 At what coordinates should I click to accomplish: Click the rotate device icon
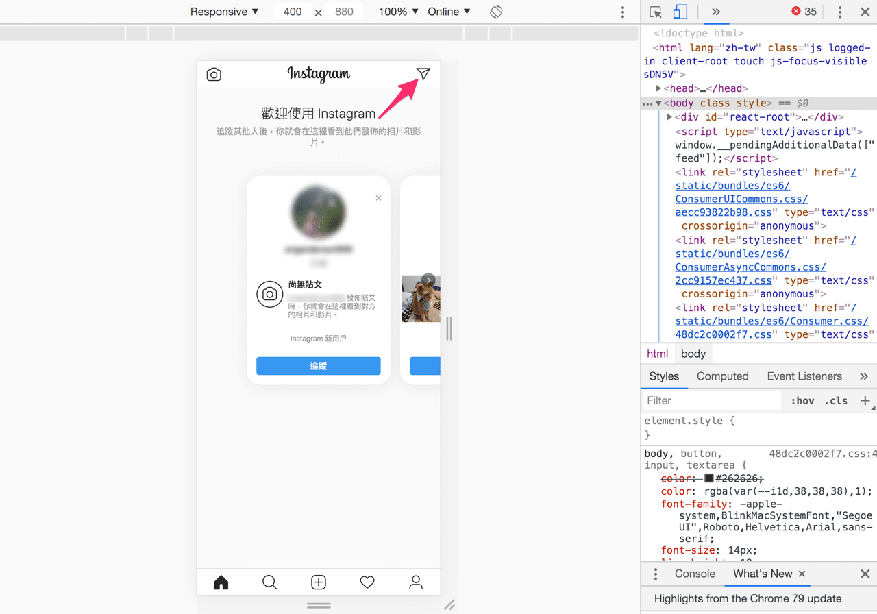[497, 12]
